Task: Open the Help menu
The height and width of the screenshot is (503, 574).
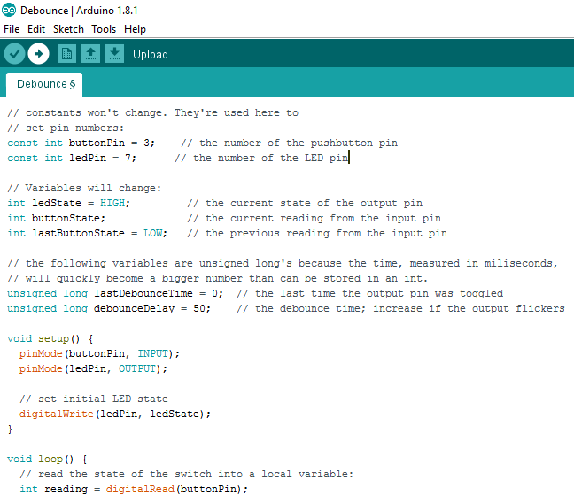Action: tap(135, 29)
